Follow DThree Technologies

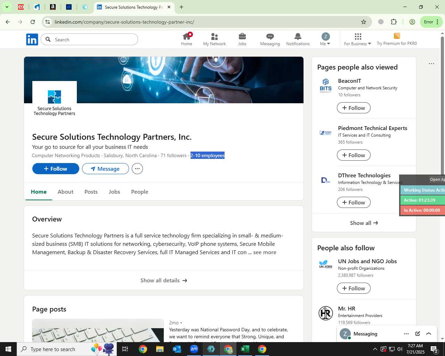click(354, 202)
